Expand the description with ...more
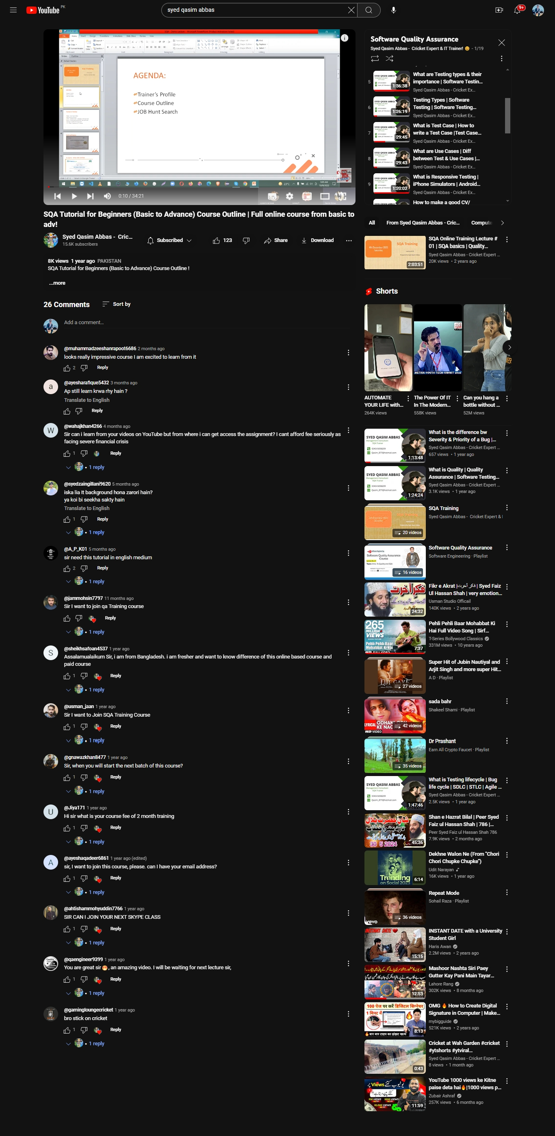Viewport: 555px width, 1136px height. pos(57,283)
